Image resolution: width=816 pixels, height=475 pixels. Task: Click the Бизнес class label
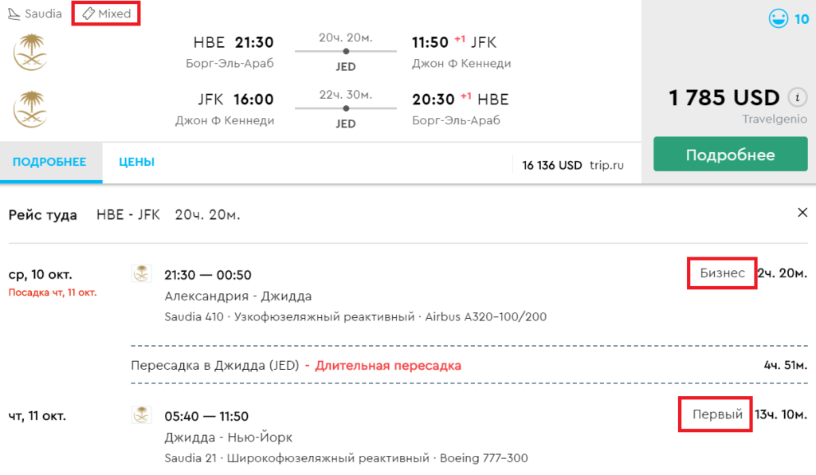[x=723, y=273]
